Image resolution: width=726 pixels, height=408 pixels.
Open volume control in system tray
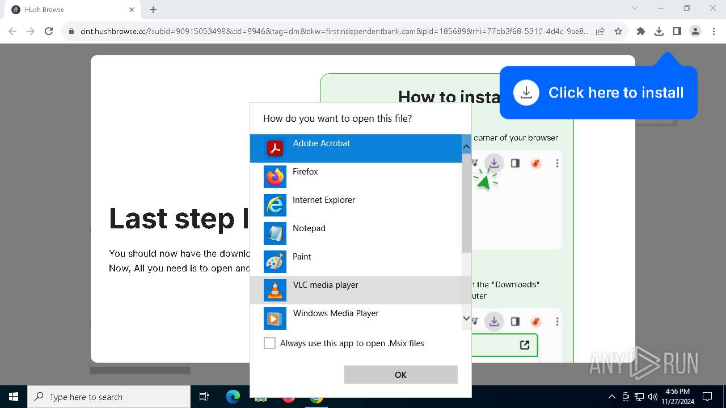(x=653, y=397)
